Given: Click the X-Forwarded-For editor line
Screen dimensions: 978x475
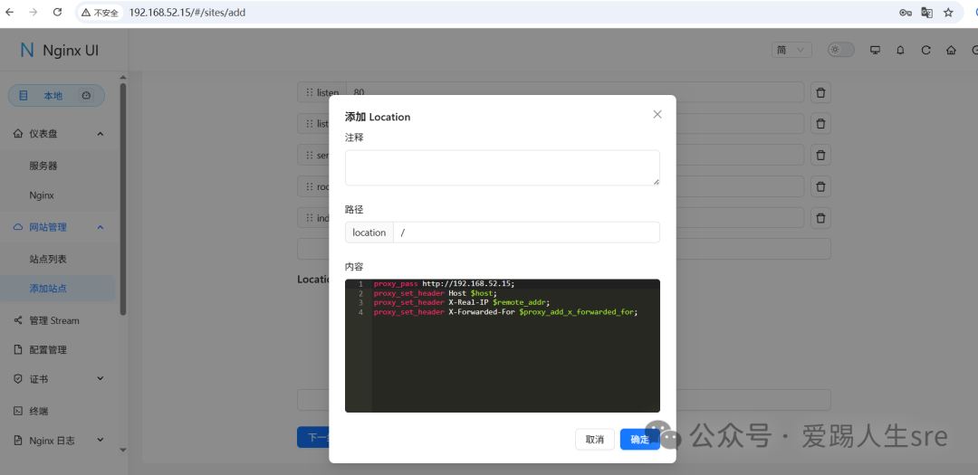Looking at the screenshot, I should (x=506, y=312).
